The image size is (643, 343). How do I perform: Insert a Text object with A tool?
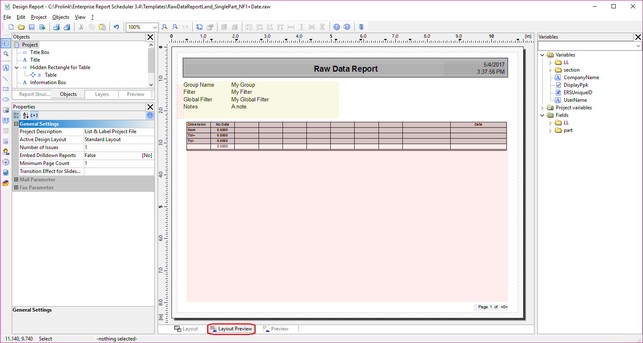click(x=6, y=68)
